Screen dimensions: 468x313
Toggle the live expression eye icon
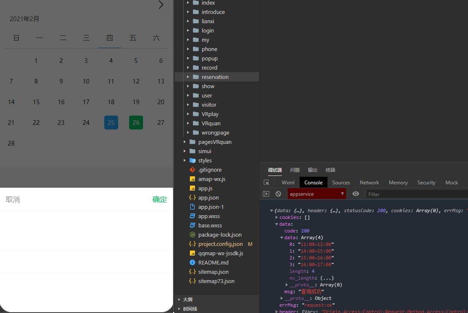[356, 194]
